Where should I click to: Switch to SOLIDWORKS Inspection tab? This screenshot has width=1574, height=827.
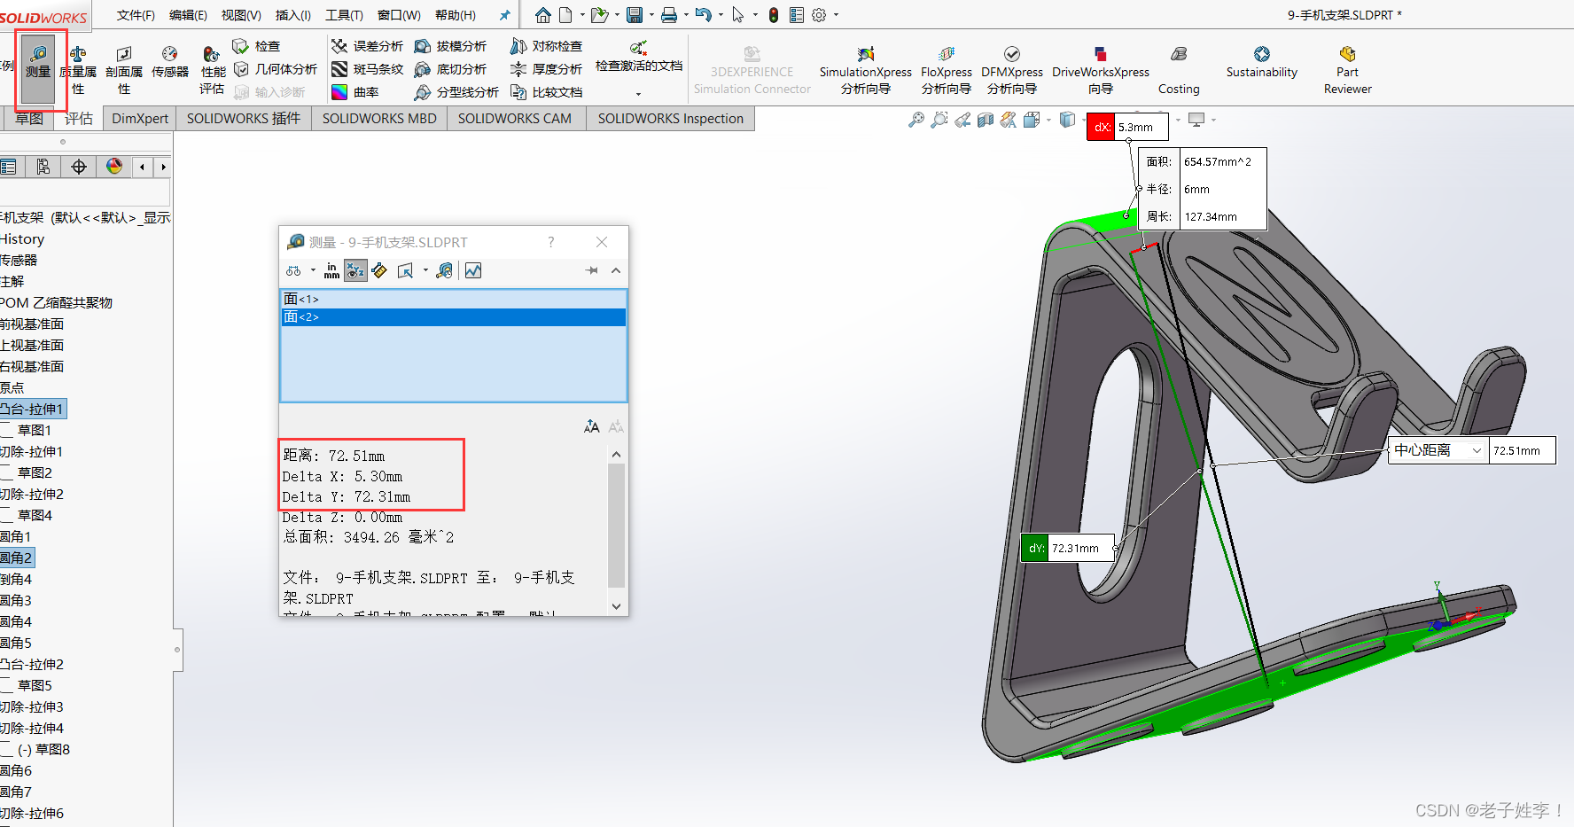670,119
